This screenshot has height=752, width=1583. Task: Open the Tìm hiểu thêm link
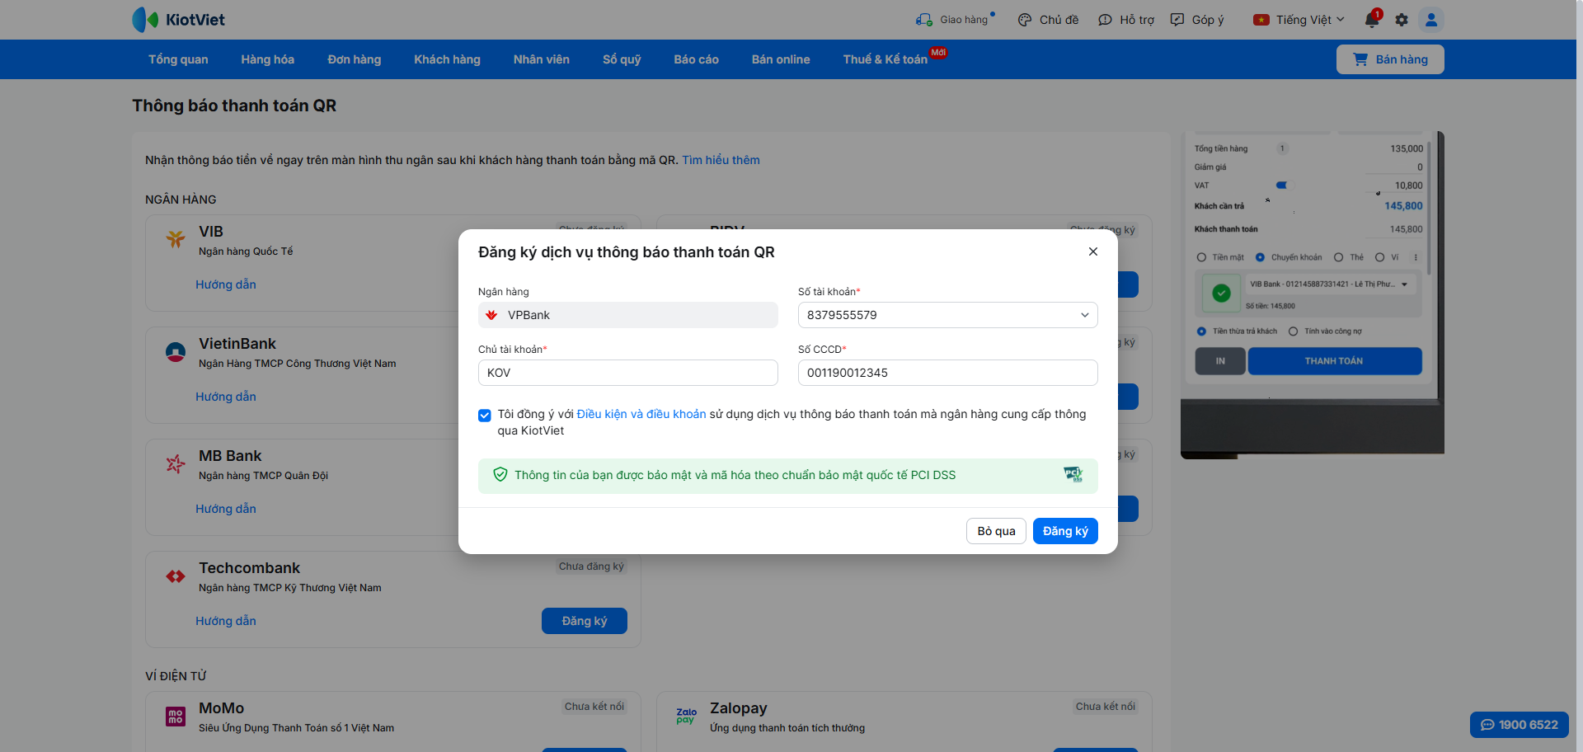pyautogui.click(x=721, y=160)
